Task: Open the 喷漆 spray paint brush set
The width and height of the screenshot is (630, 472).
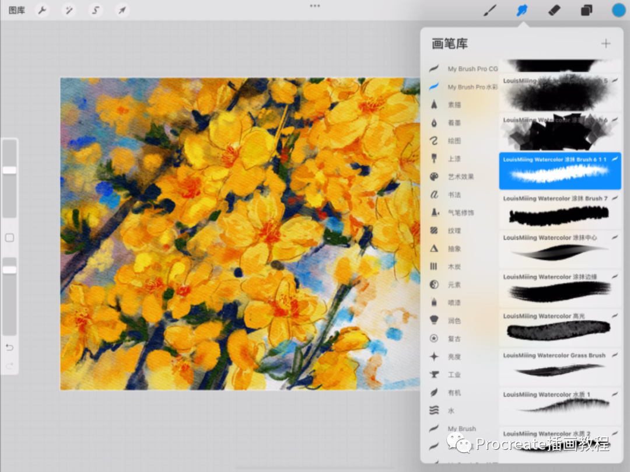Action: (463, 302)
